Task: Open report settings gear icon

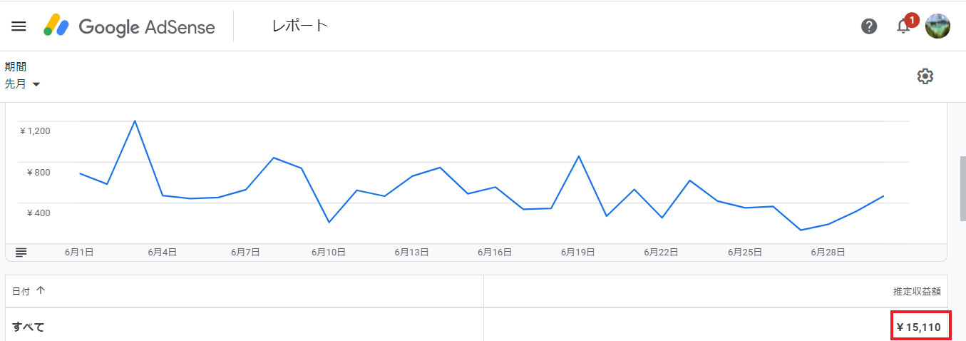Action: pos(925,76)
